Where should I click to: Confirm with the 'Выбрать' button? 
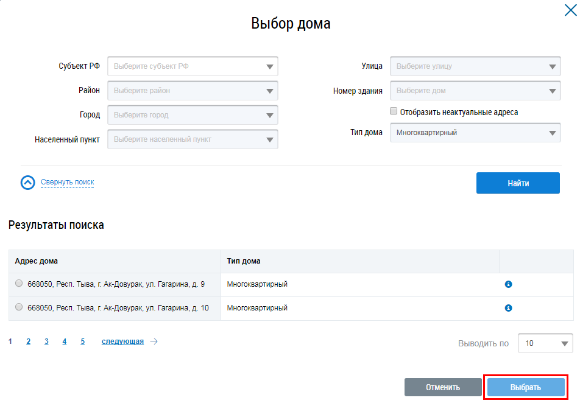(525, 387)
